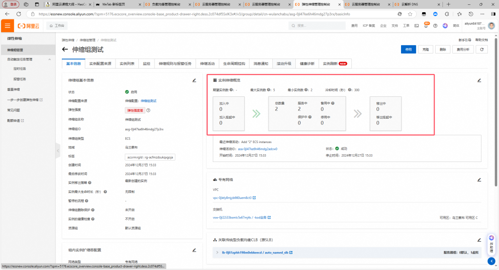Collapse the left sidebar with the handle arrow
The height and width of the screenshot is (270, 499).
59,150
